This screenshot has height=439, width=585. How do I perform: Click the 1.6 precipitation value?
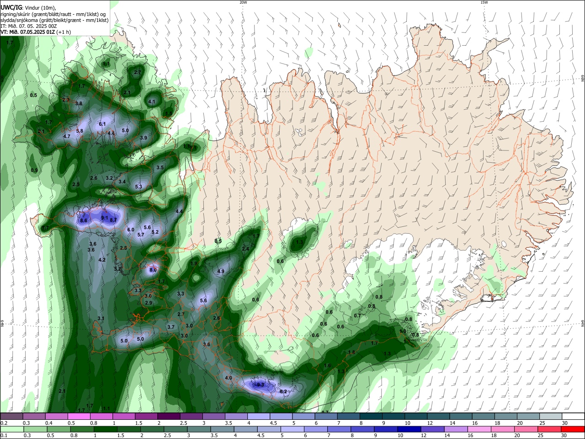click(327, 365)
